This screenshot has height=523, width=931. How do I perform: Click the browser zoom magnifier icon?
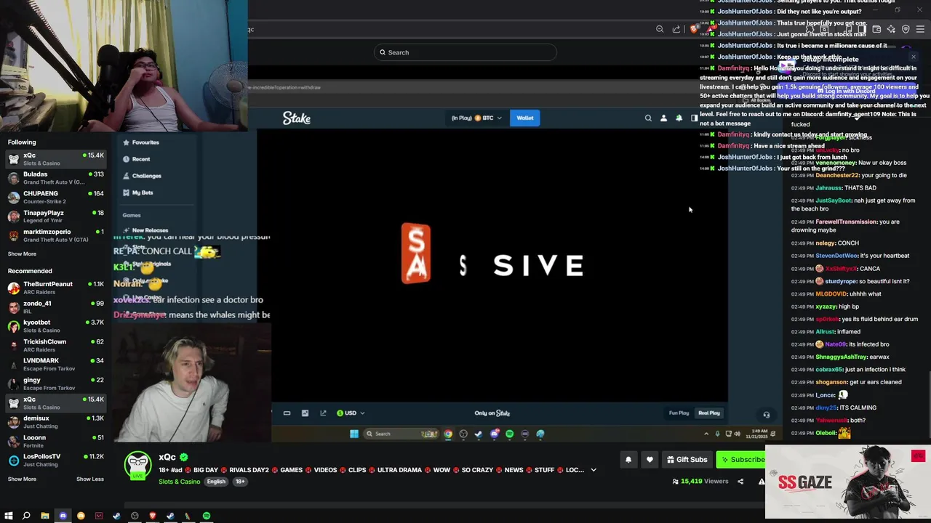660,29
